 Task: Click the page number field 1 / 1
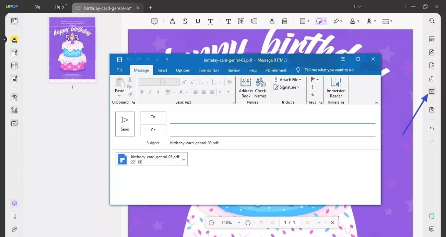coord(290,223)
